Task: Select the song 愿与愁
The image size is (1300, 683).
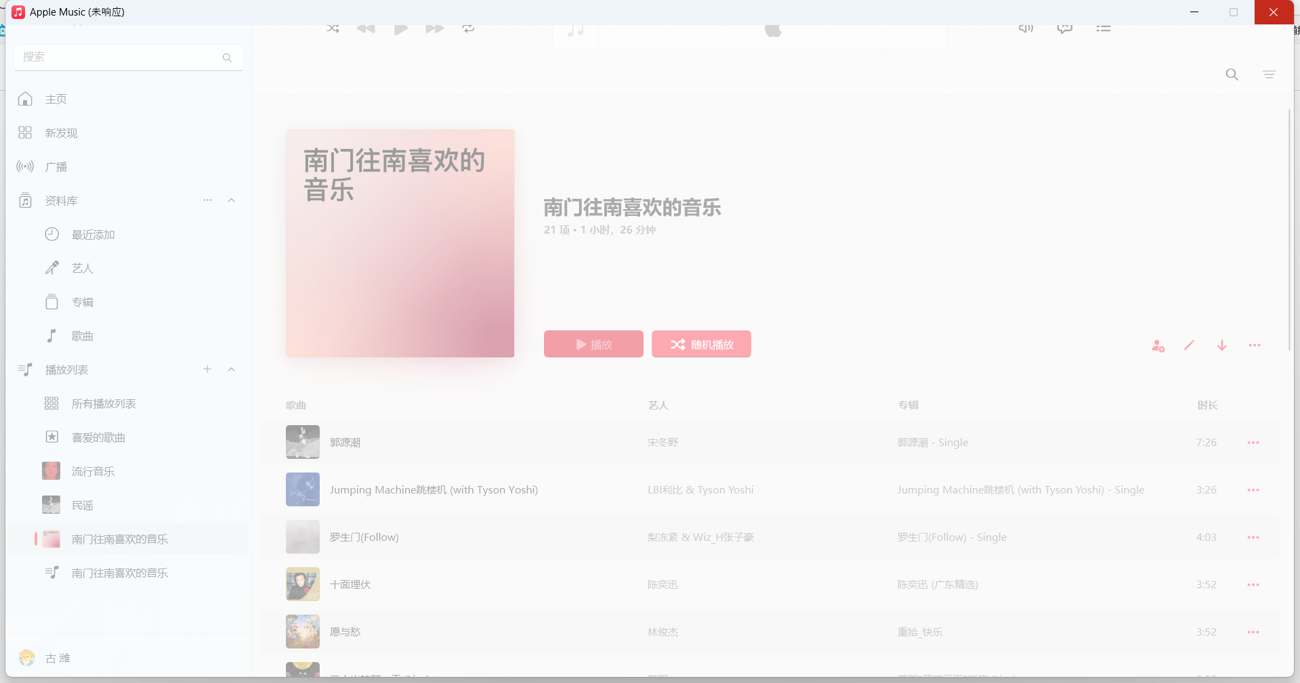Action: (345, 632)
